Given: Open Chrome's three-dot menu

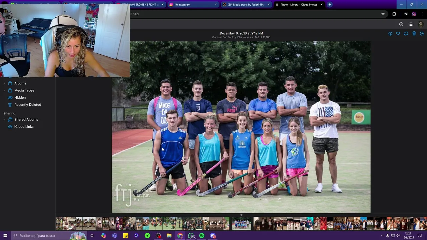Looking at the screenshot, I should [422, 14].
